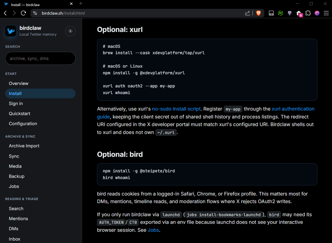Click the ~/.xurl inline code
This screenshot has width=332, height=243.
pos(166,132)
